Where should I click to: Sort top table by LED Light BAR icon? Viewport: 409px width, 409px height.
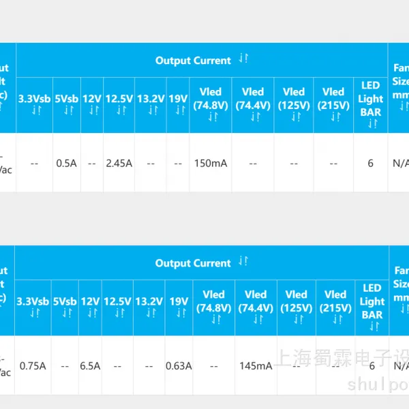373,123
